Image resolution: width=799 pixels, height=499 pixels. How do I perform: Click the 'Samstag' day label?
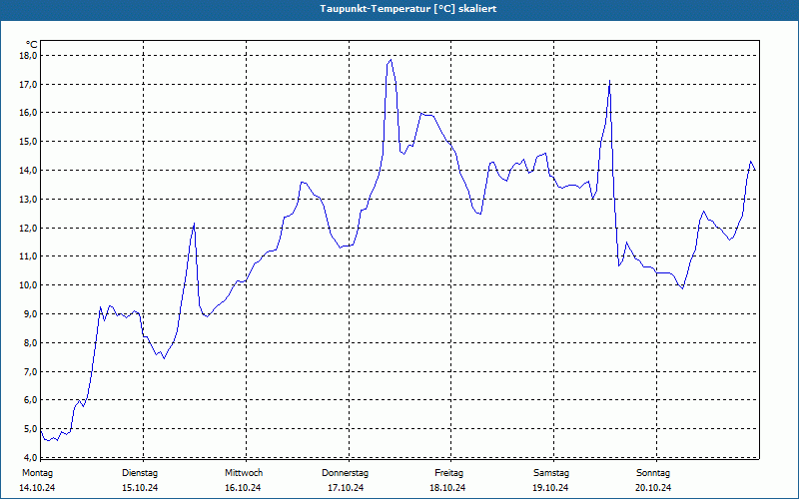pos(551,473)
